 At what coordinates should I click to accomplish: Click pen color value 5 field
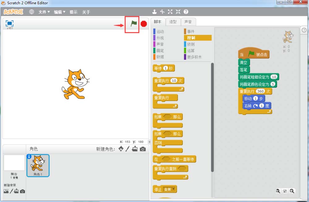pyautogui.click(x=273, y=84)
